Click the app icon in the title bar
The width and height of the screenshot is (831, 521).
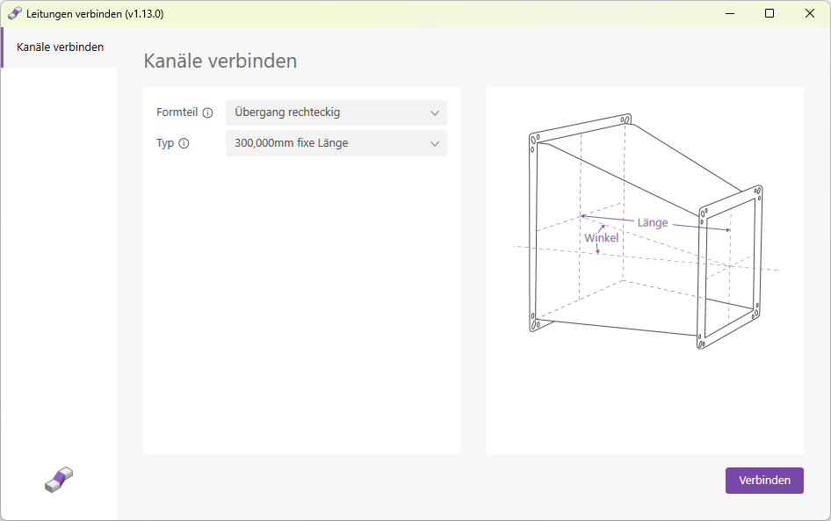[15, 14]
